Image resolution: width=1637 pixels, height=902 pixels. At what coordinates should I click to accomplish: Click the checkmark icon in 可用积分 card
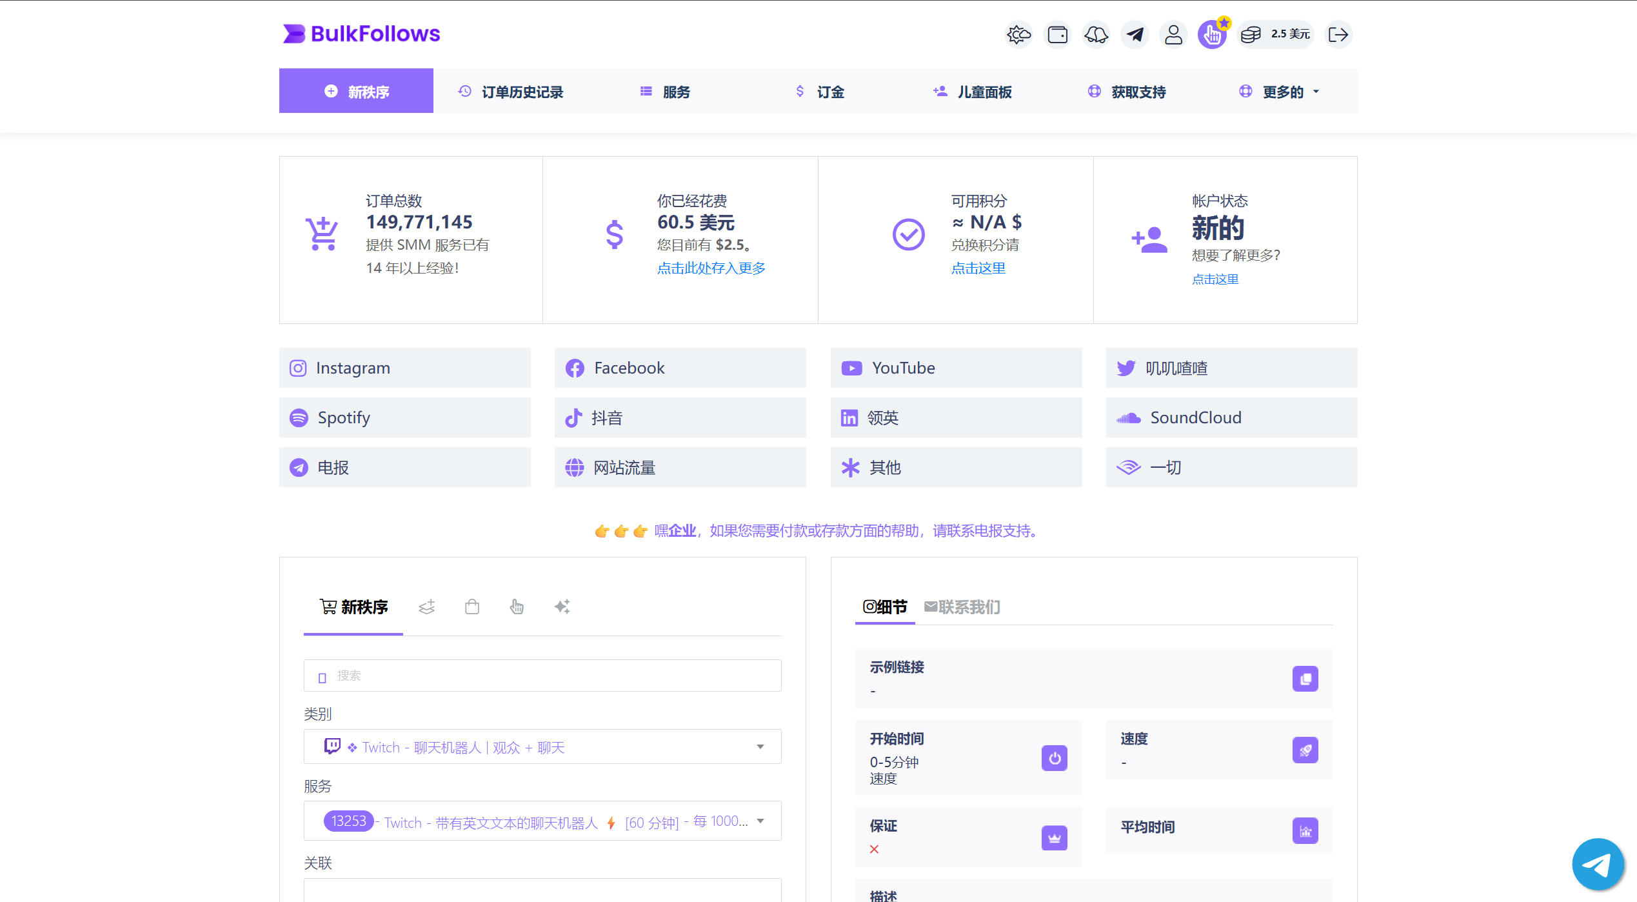[x=908, y=234]
